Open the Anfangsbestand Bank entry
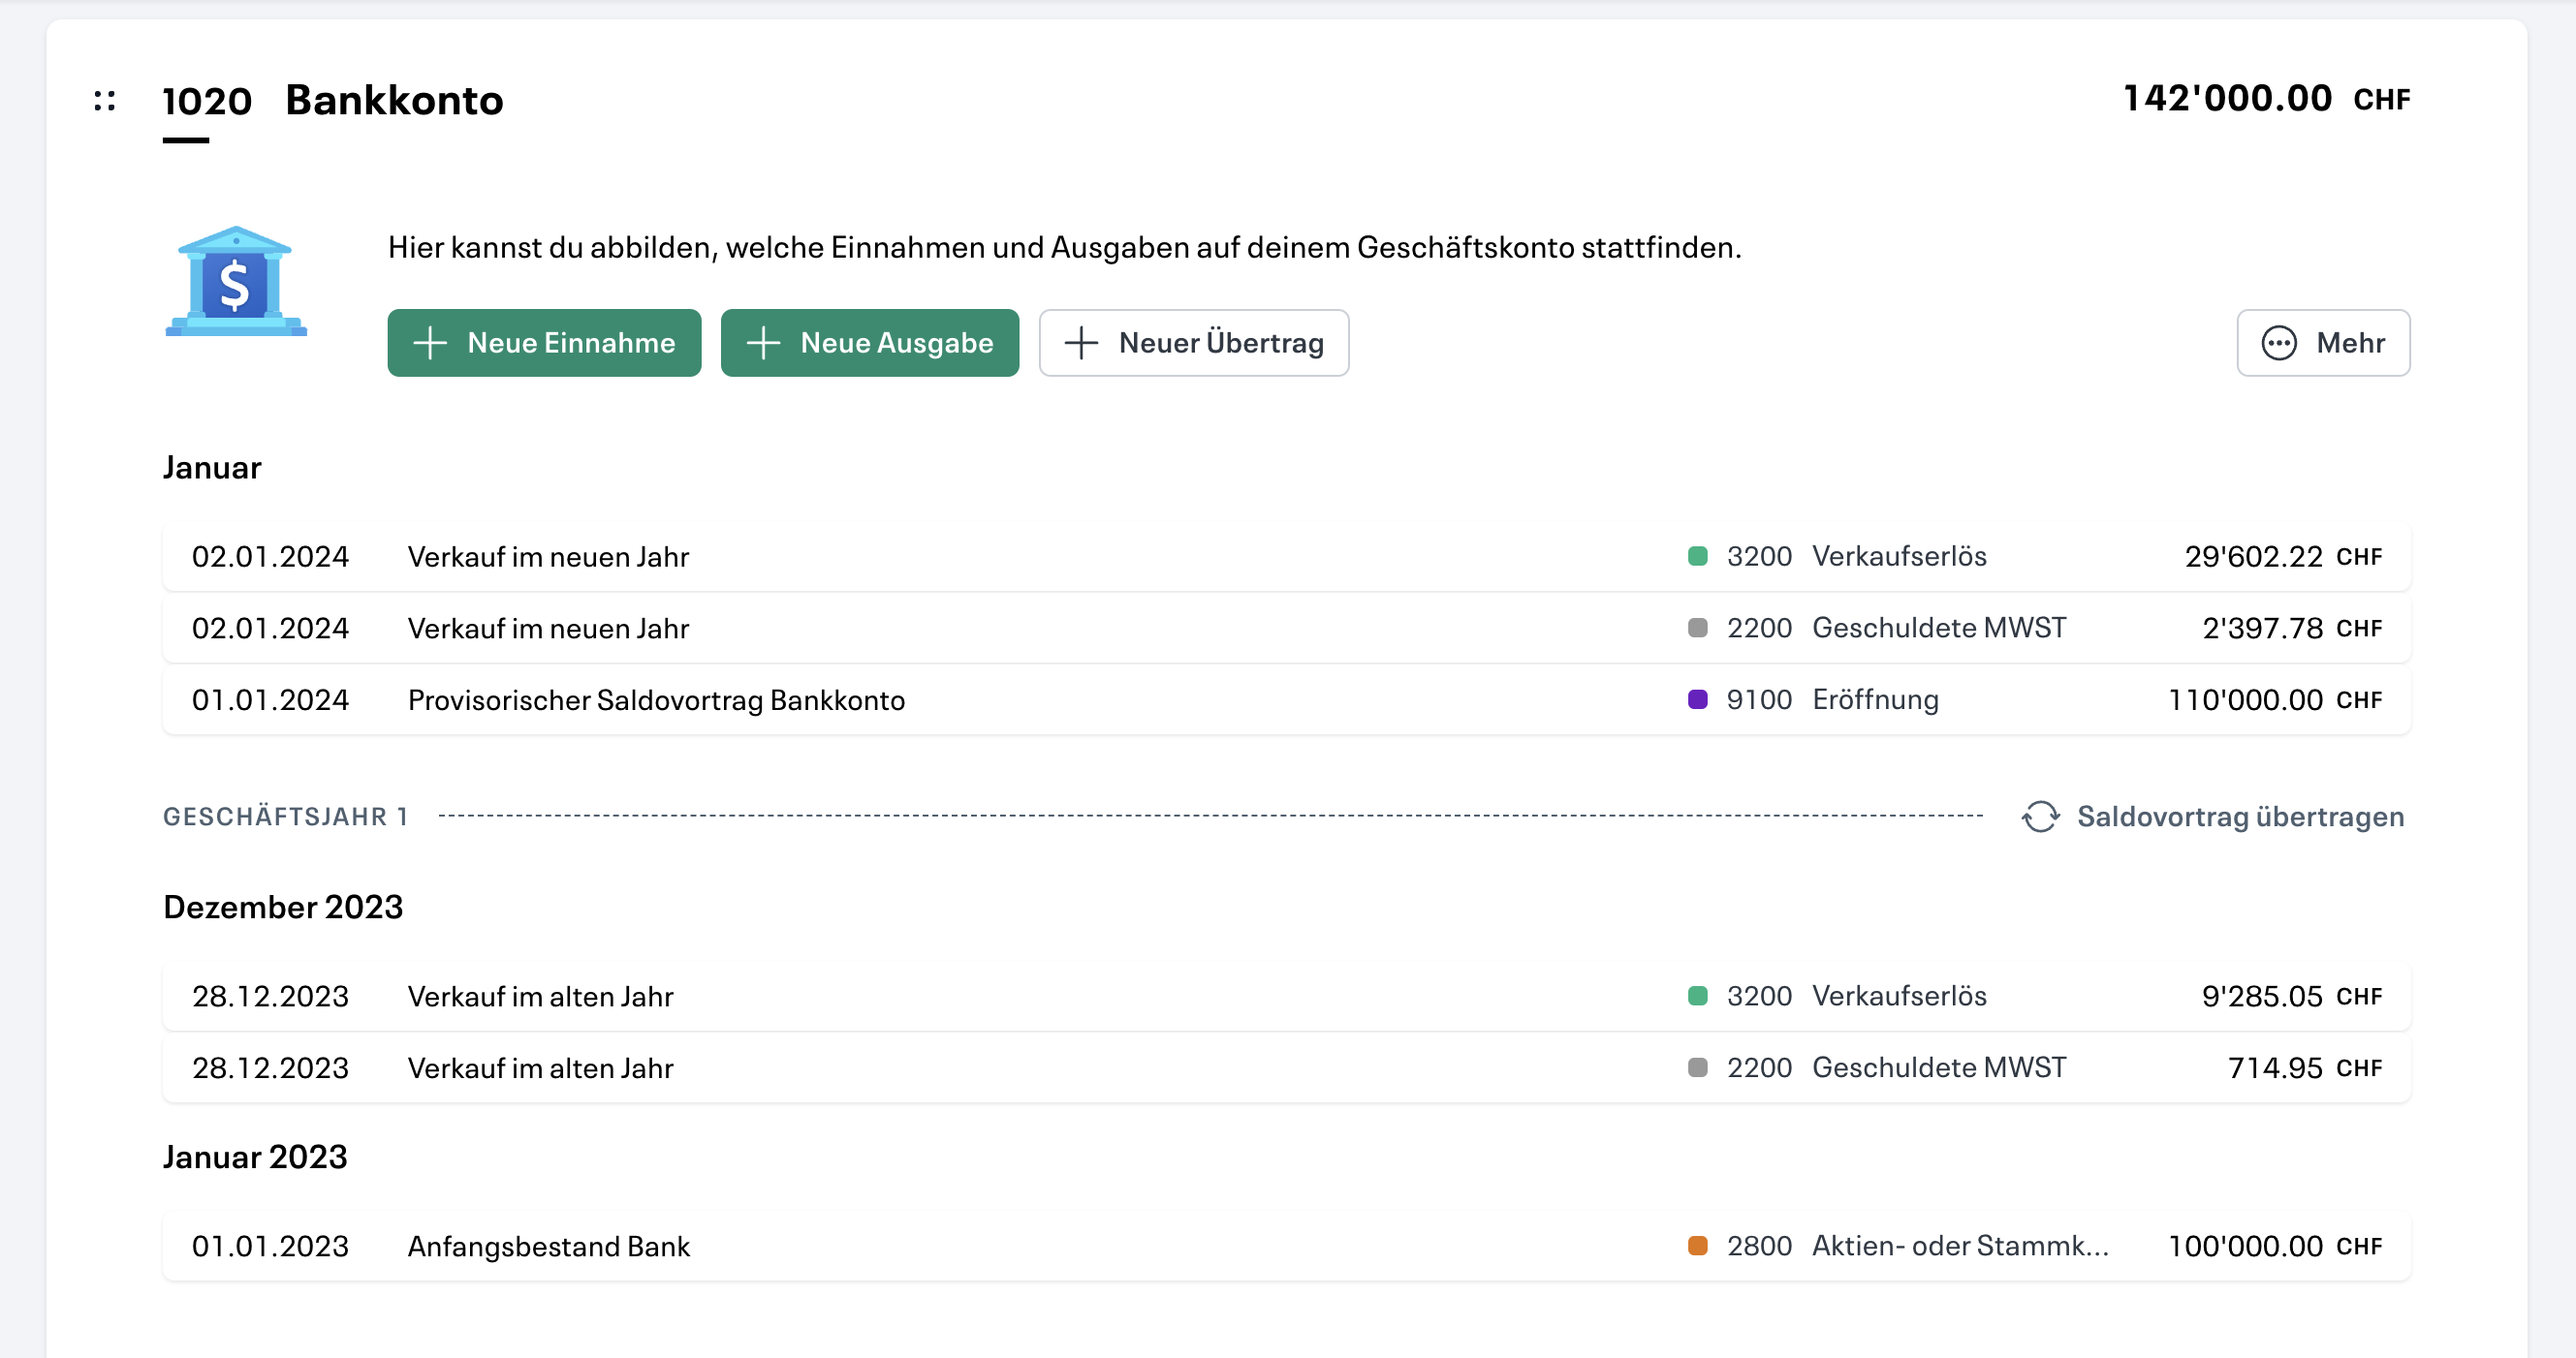 (548, 1246)
